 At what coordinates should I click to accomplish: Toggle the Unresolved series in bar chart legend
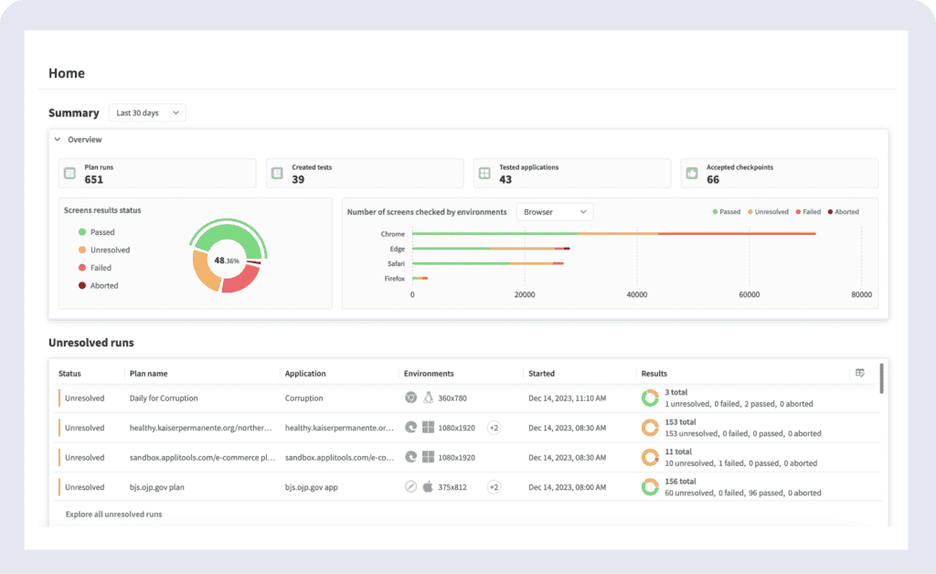(769, 212)
